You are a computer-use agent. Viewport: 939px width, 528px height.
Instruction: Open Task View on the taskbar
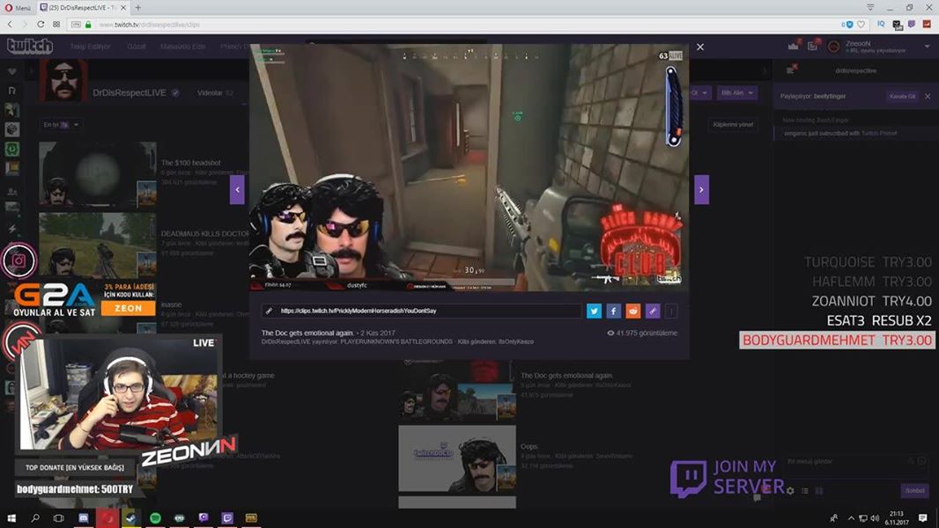(x=59, y=517)
